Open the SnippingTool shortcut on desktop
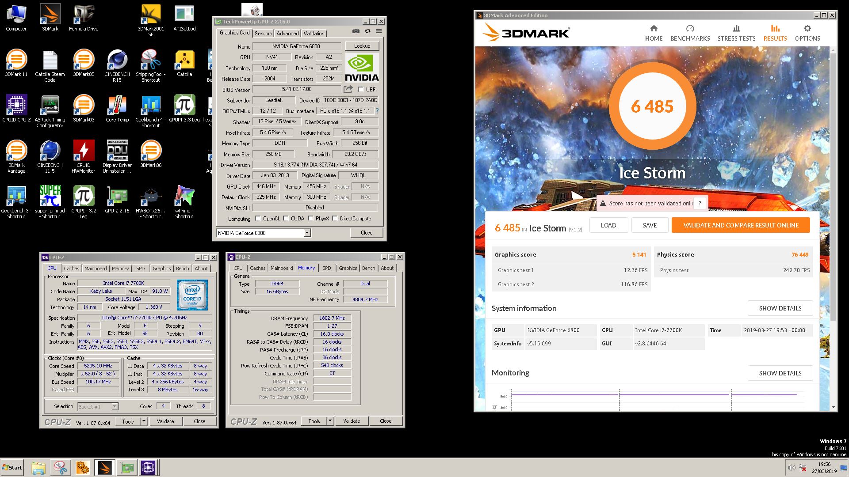 pyautogui.click(x=151, y=66)
